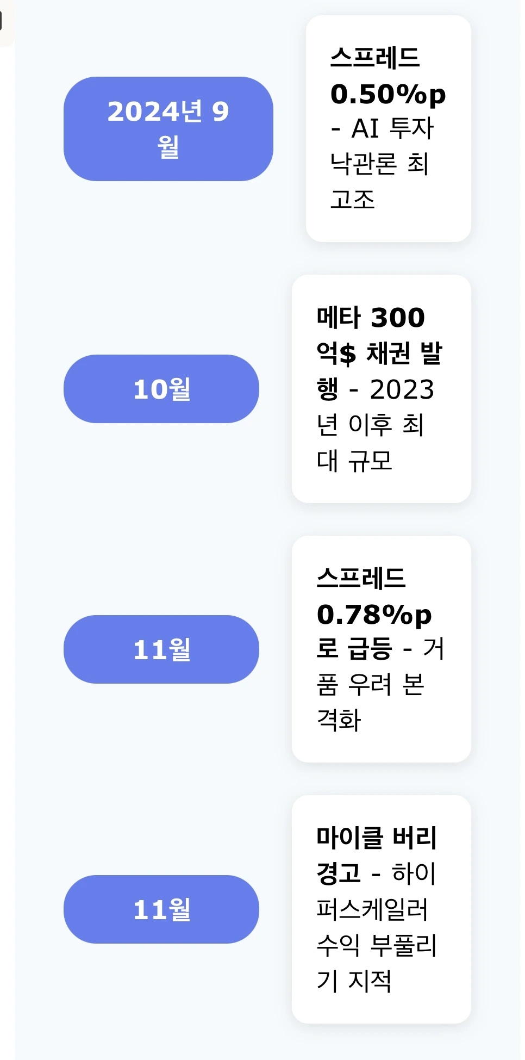Click the 2024년 9월 timeline pill

[x=168, y=129]
